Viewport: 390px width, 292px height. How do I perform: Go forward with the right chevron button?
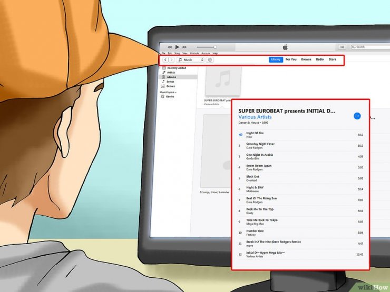pos(171,60)
